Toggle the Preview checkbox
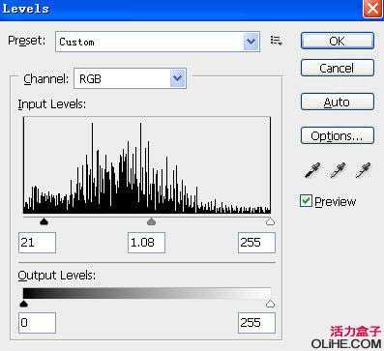 tap(306, 201)
